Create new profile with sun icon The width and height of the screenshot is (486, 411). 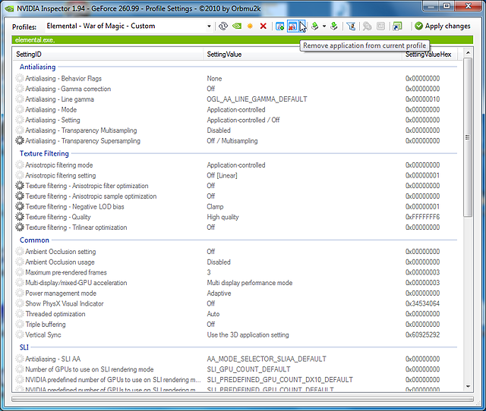click(x=250, y=27)
